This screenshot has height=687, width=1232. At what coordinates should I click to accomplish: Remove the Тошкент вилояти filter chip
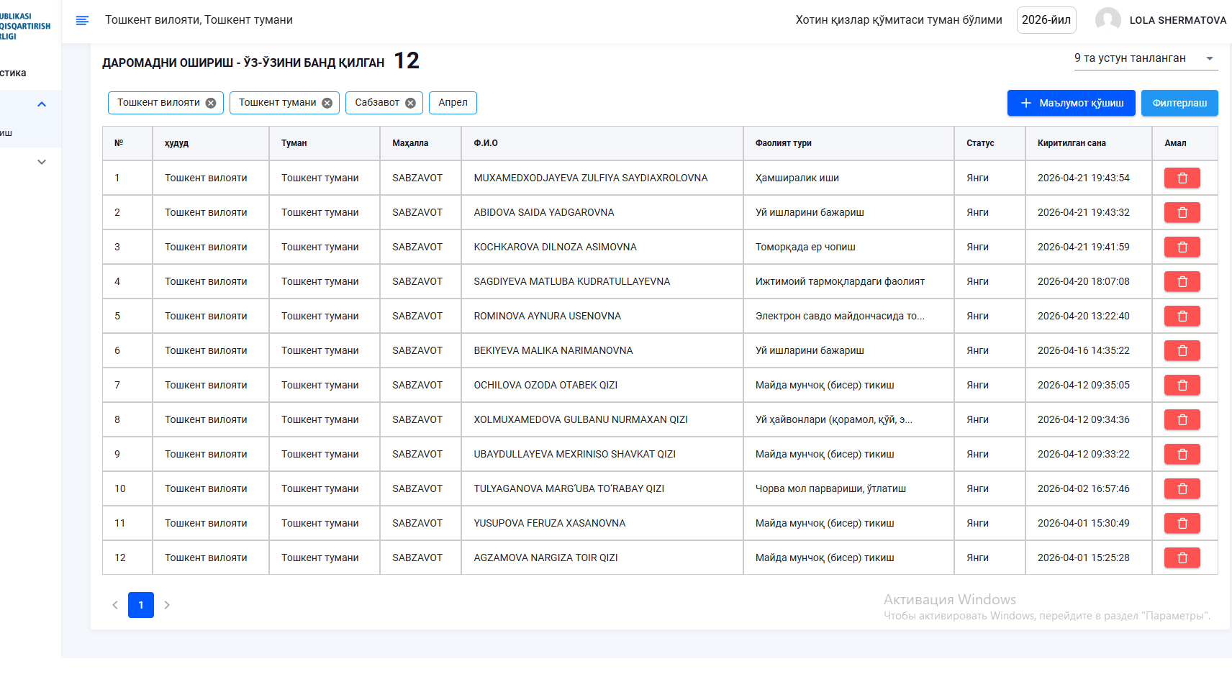pos(211,103)
